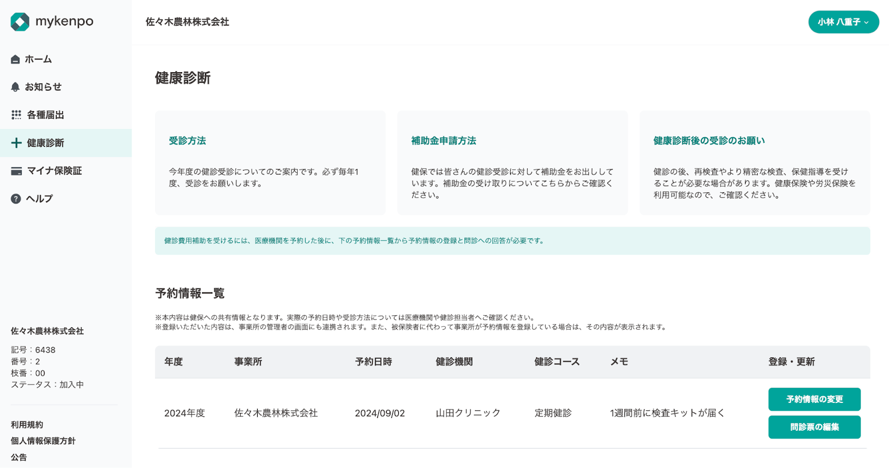Screen dimensions: 889x468
Task: Open the 公告 link
Action: click(19, 457)
